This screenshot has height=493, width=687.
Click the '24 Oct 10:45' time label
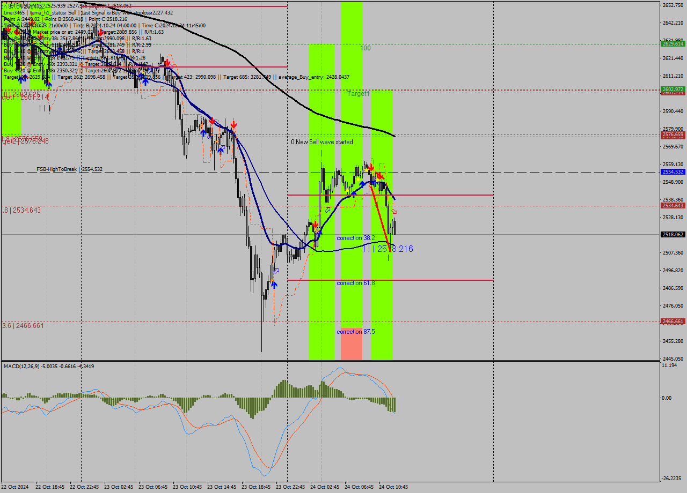tap(393, 487)
